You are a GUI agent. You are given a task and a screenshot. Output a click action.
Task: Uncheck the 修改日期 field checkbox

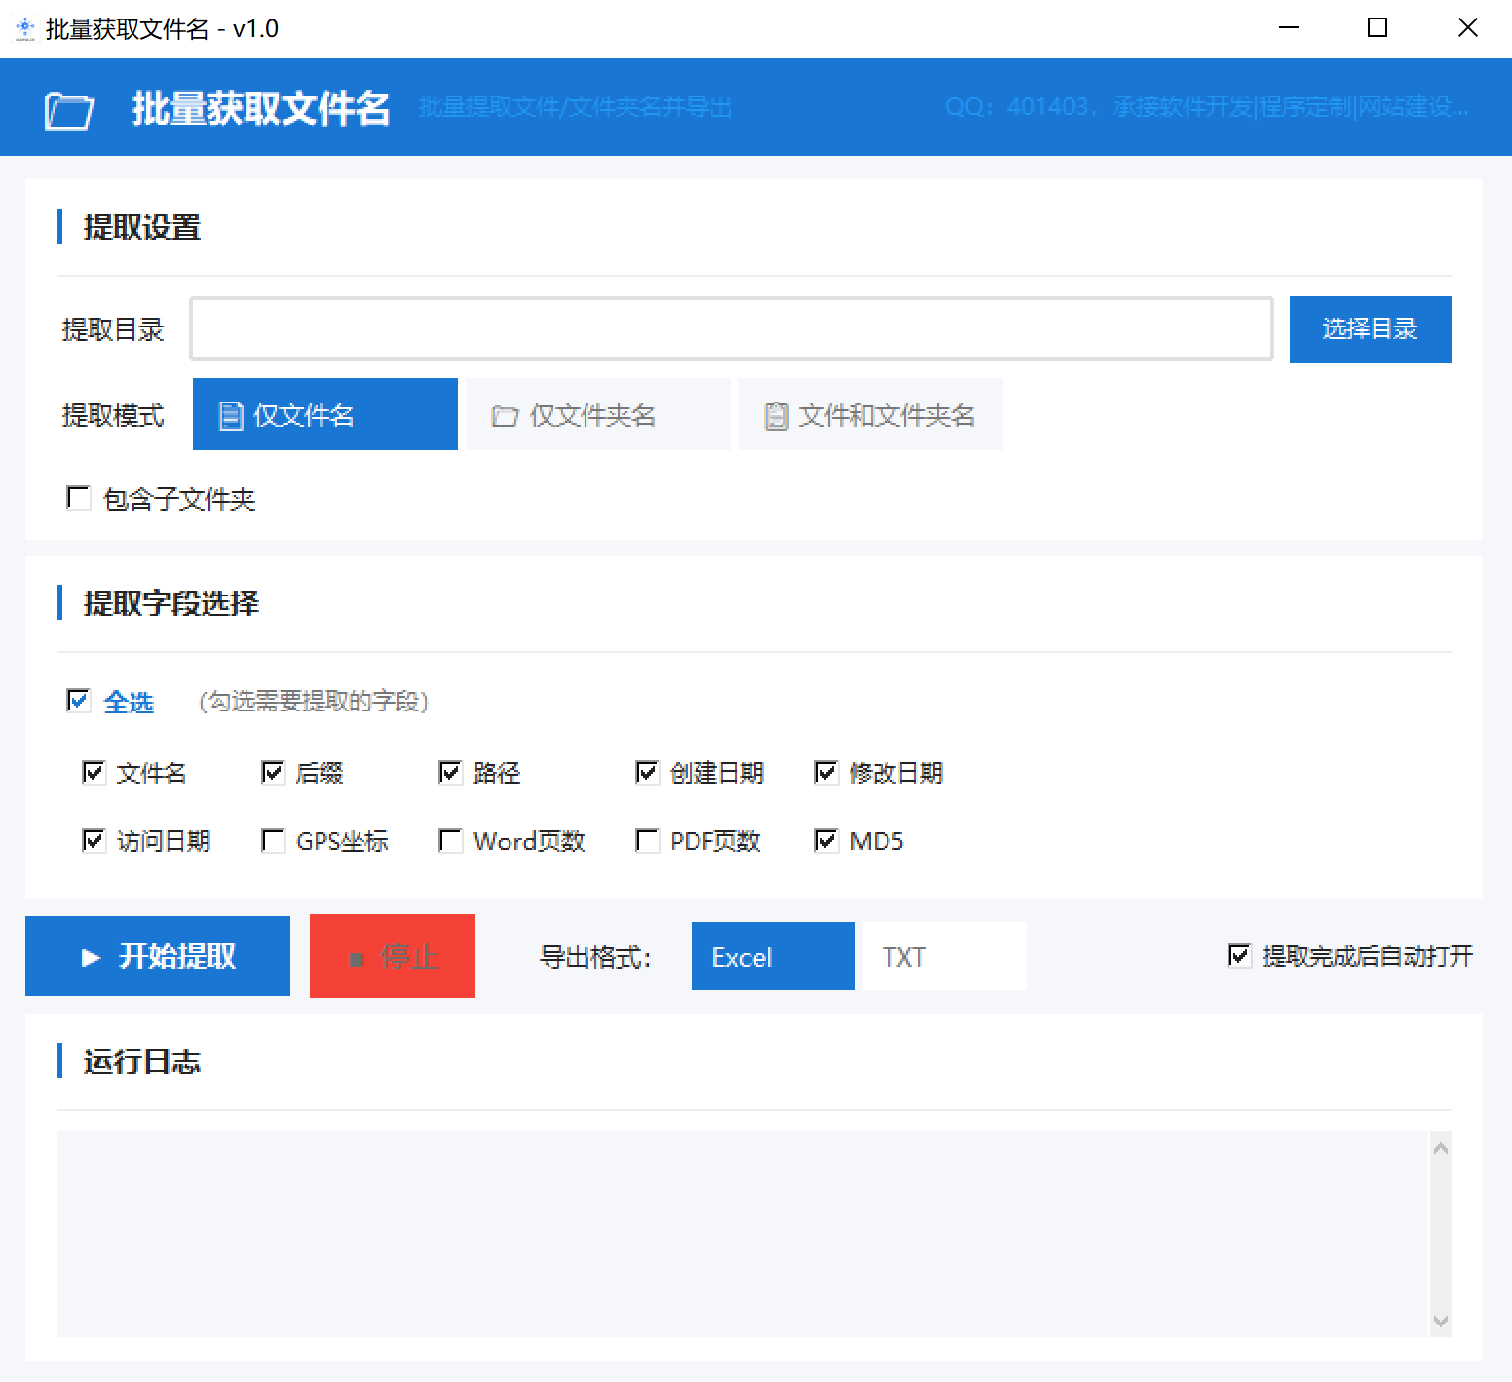point(826,773)
